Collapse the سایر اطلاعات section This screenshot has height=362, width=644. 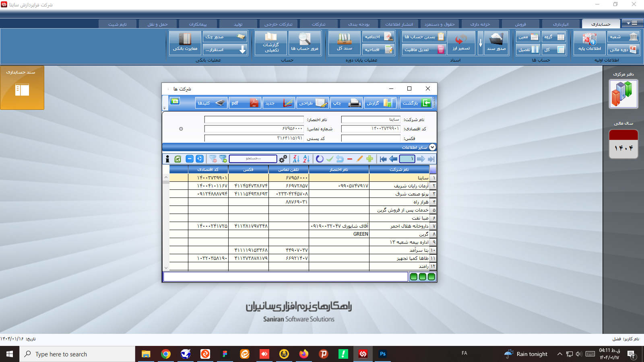tap(432, 147)
